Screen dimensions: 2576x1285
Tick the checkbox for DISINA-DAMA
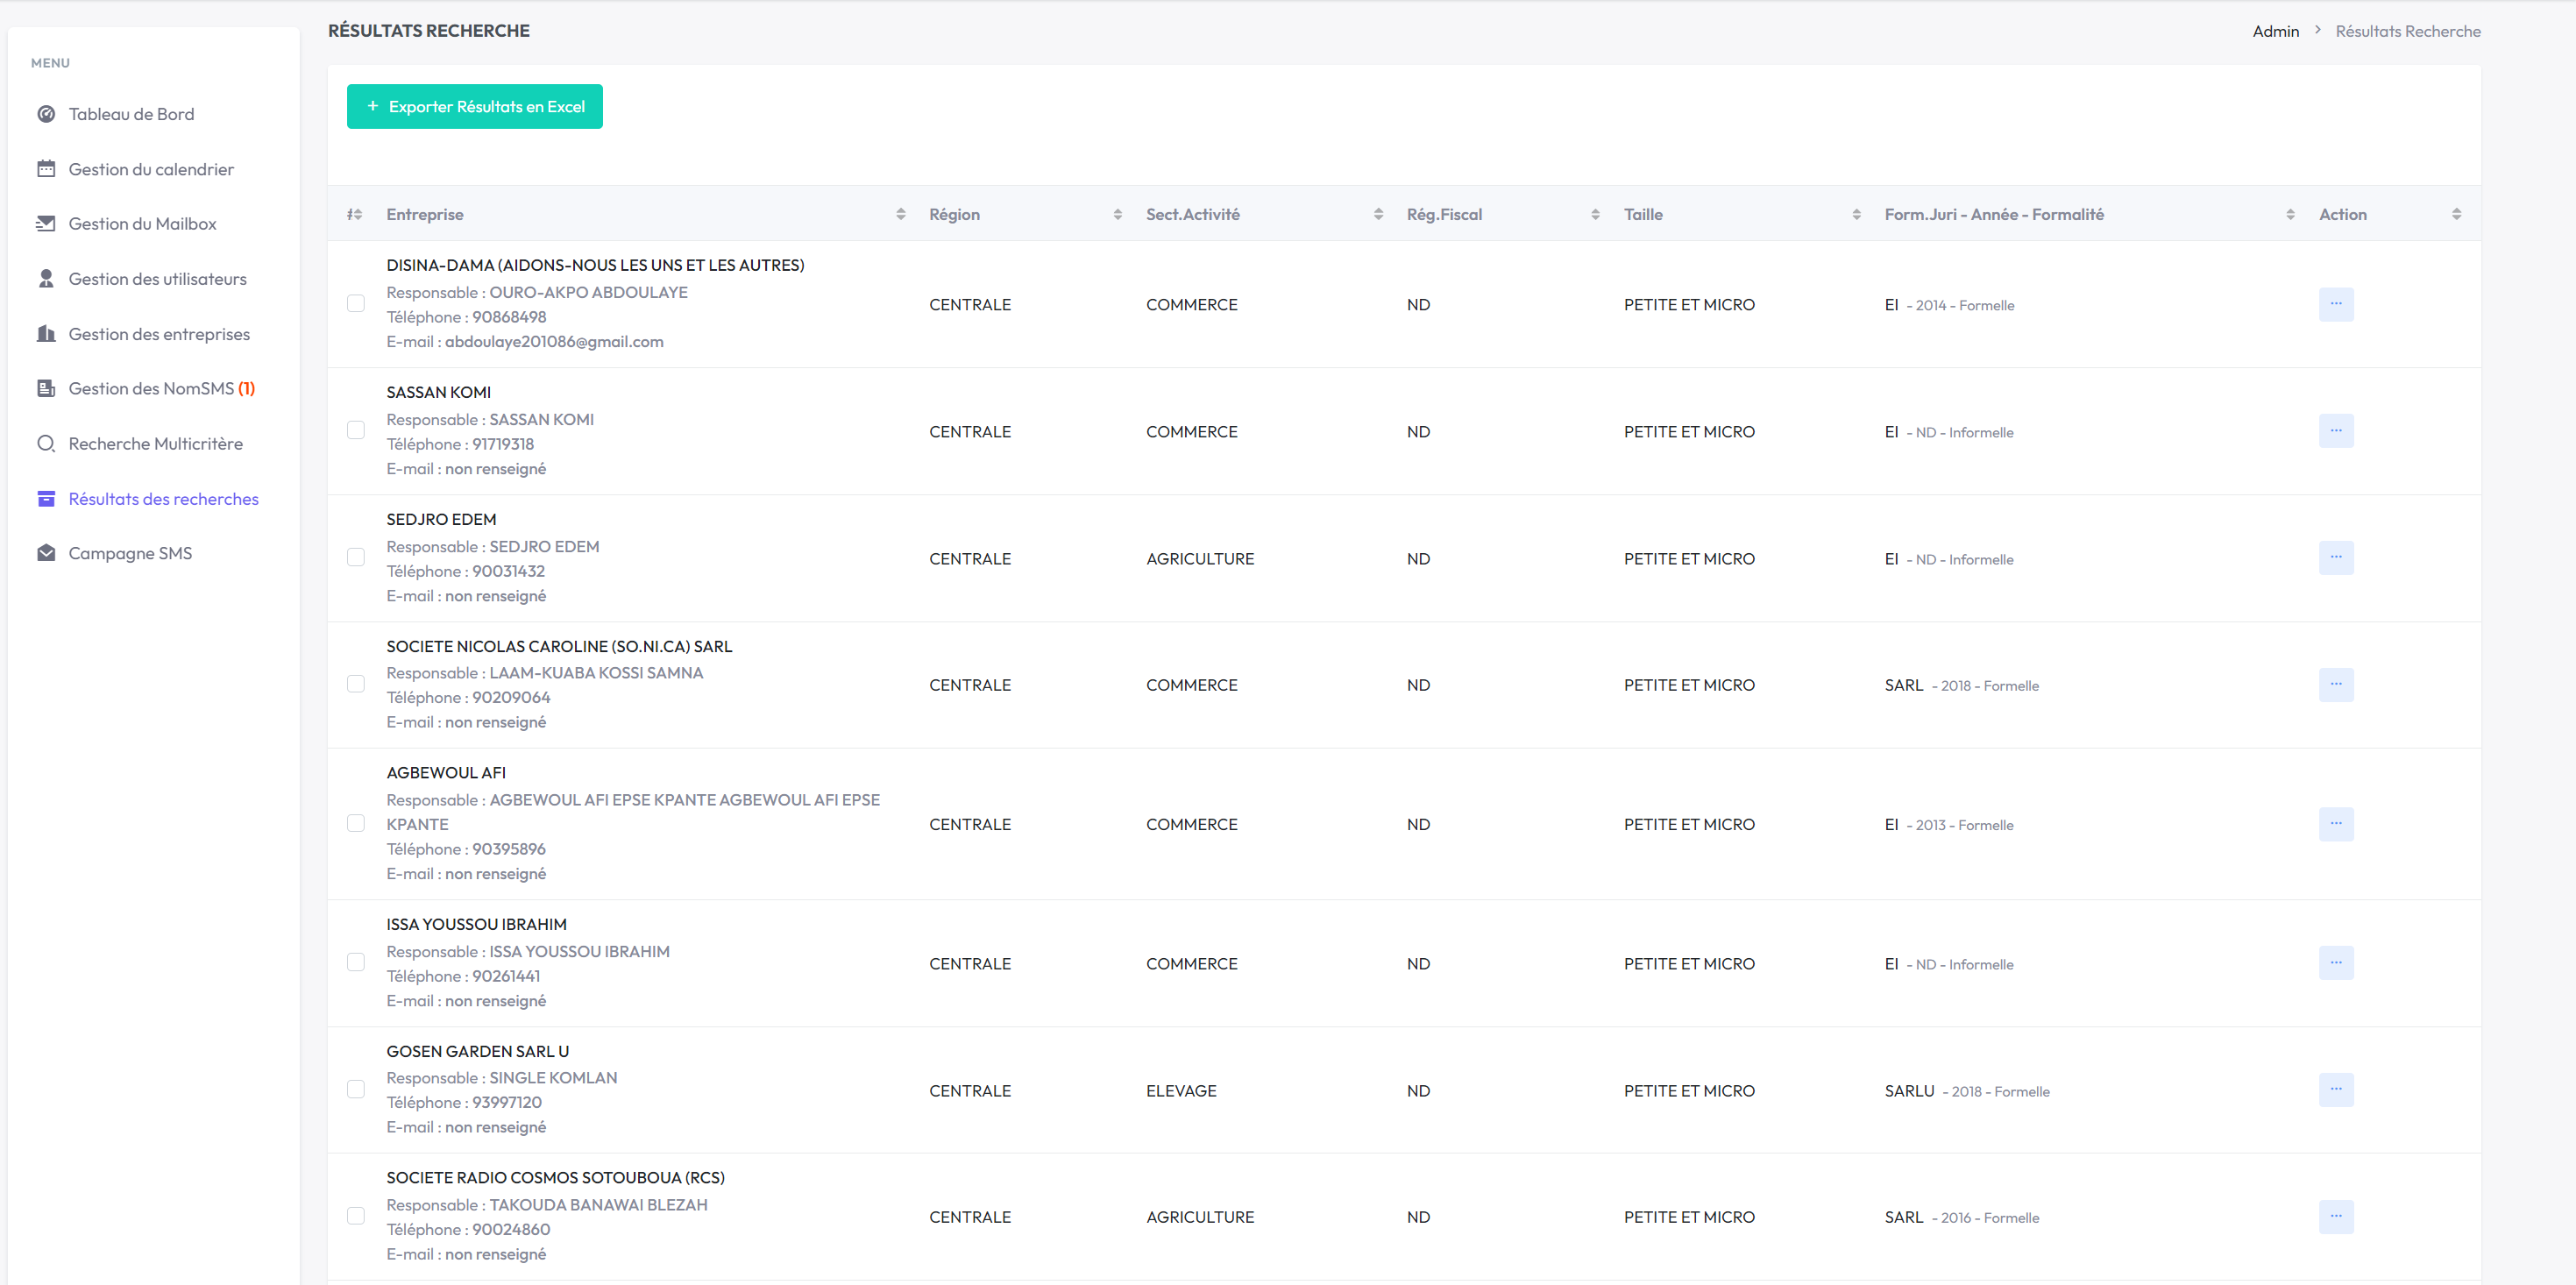point(356,303)
